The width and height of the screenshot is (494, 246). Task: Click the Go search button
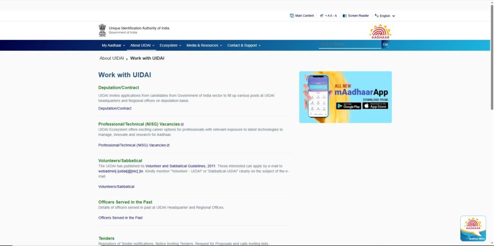(x=385, y=44)
